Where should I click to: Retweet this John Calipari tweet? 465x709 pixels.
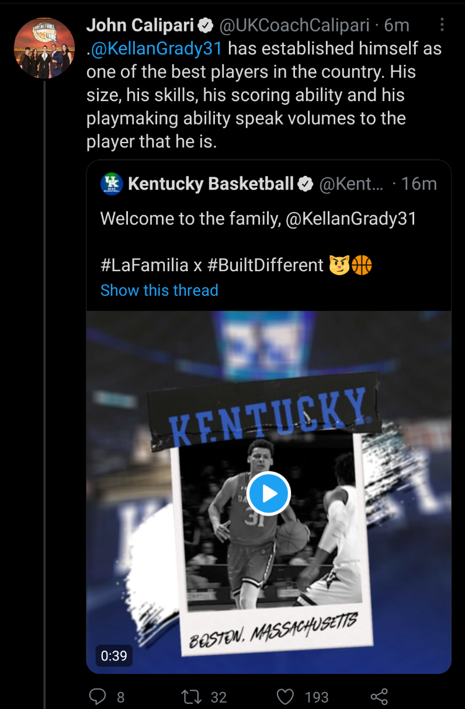190,696
